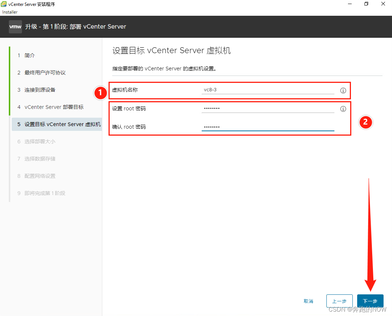This screenshot has height=316, width=392.
Task: Click the 下一步 next button
Action: coord(370,301)
